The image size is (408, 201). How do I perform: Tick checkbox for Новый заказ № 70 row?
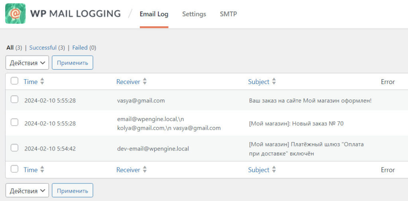pos(14,123)
